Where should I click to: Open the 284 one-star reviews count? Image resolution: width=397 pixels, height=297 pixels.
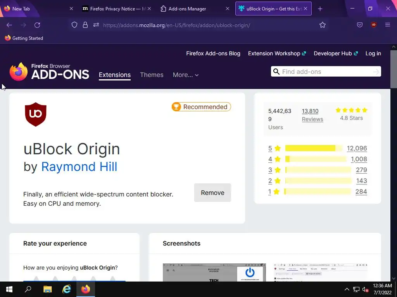click(x=361, y=192)
